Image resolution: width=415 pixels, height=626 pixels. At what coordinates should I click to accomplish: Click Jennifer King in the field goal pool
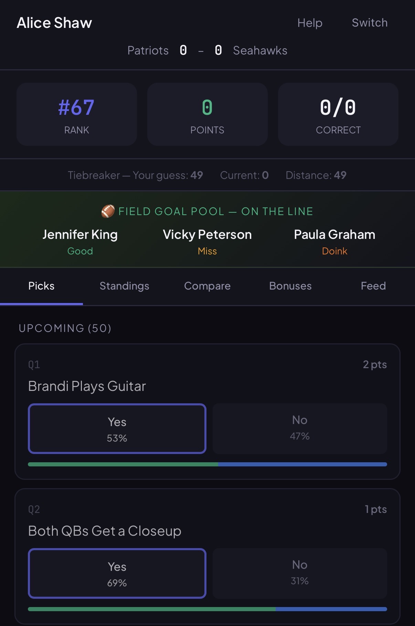80,234
